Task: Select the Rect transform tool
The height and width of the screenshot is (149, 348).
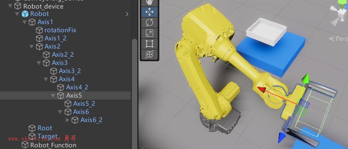Action: [149, 44]
